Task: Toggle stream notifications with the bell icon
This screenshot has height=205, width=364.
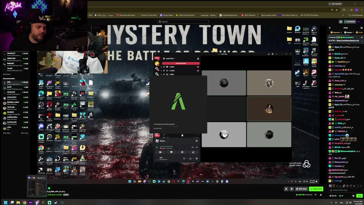Action: click(x=286, y=189)
